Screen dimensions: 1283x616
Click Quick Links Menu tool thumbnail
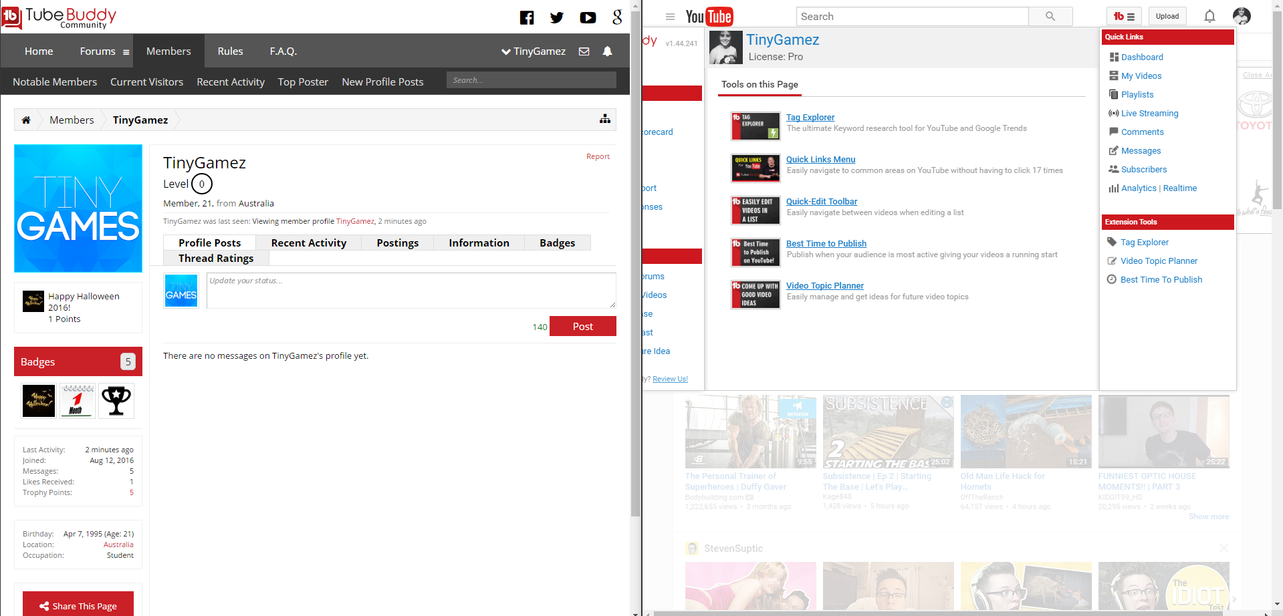coord(755,168)
